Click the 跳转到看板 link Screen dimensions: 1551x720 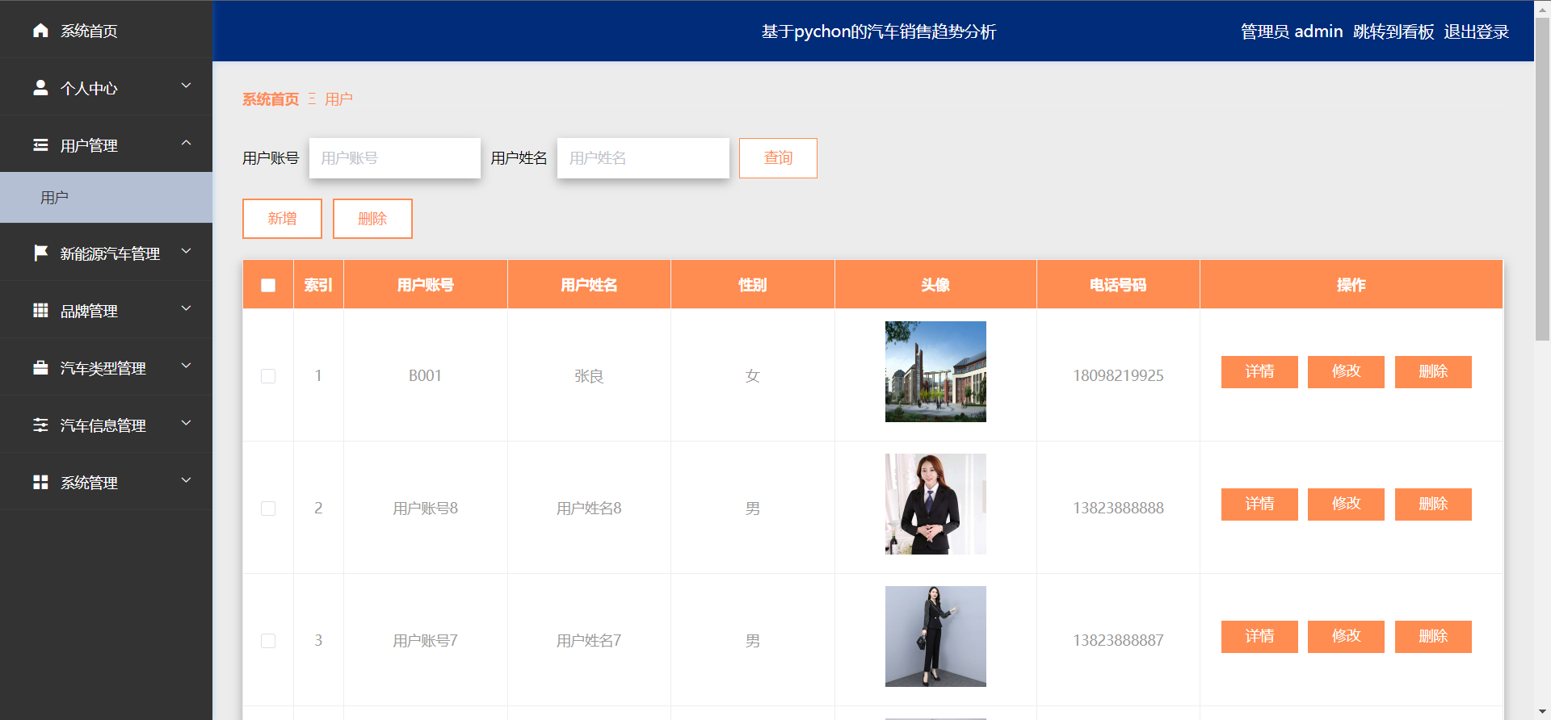(x=1393, y=31)
